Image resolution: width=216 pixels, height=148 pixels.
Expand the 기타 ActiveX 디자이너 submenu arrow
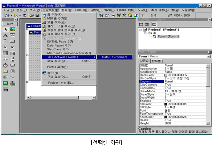click(x=94, y=57)
